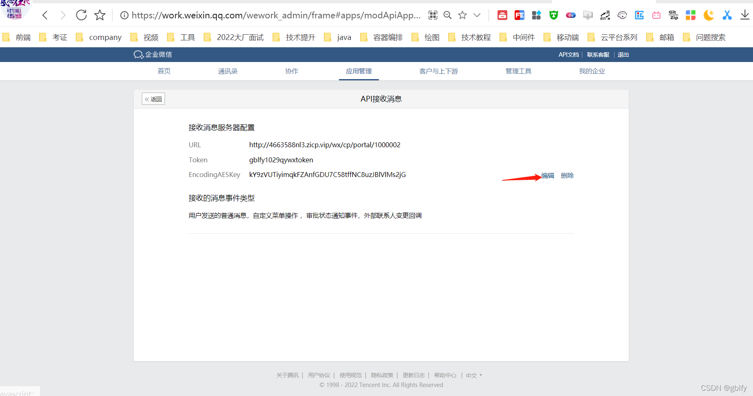Click the EncodingAESKey value kY9zVUTiyimqk…
Screen dimensions: 753x396
pos(328,175)
